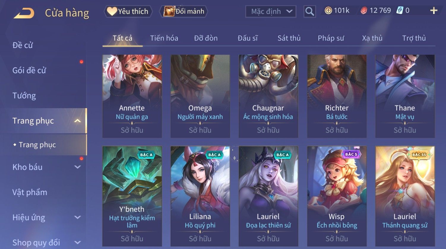The width and height of the screenshot is (446, 249).
Task: Open Đổi mảnh chest button
Action: click(x=184, y=12)
